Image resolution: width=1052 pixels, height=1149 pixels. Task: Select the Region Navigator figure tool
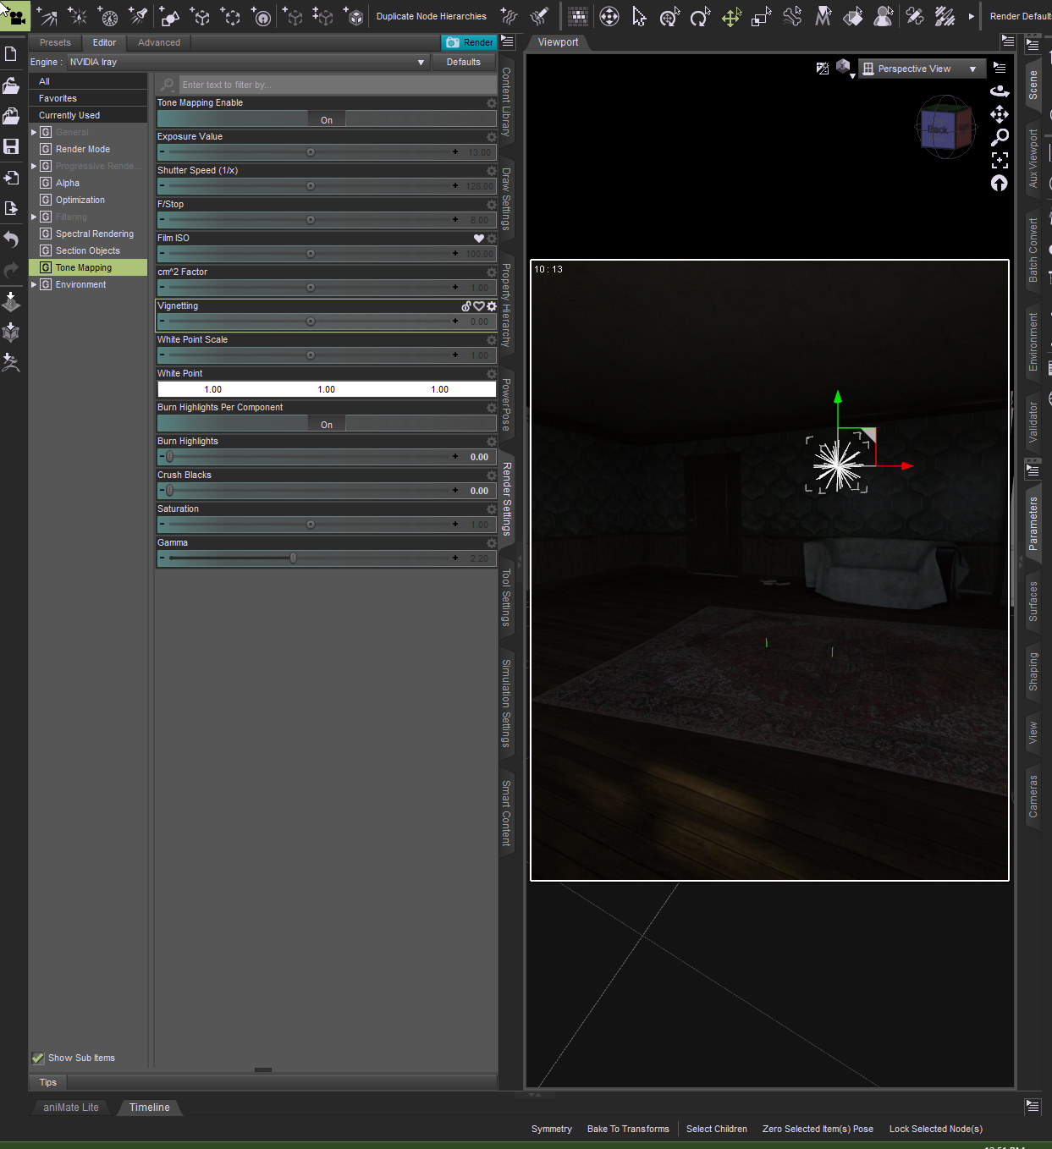(x=884, y=16)
